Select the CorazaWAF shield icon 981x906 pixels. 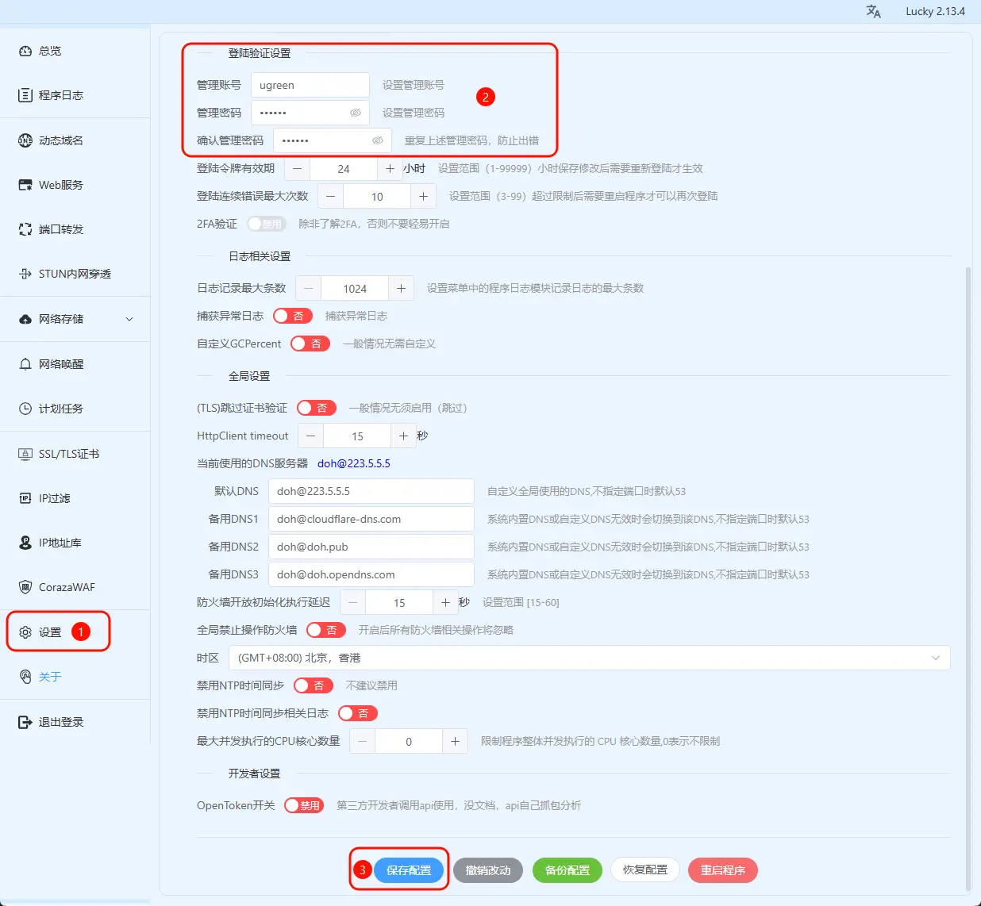tap(25, 587)
